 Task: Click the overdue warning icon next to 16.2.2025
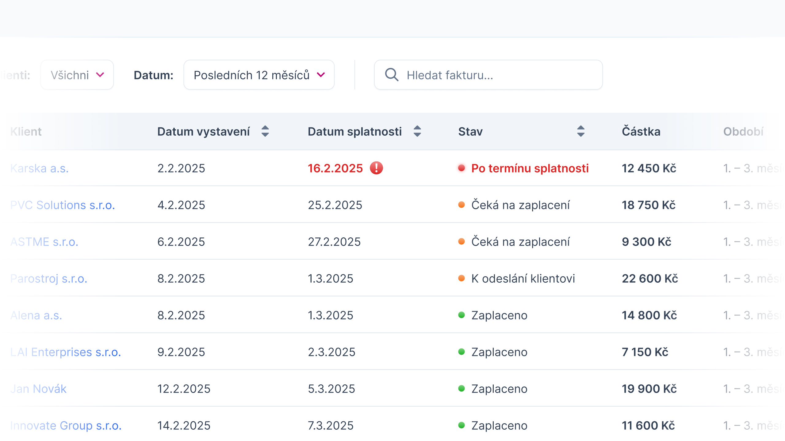tap(377, 168)
